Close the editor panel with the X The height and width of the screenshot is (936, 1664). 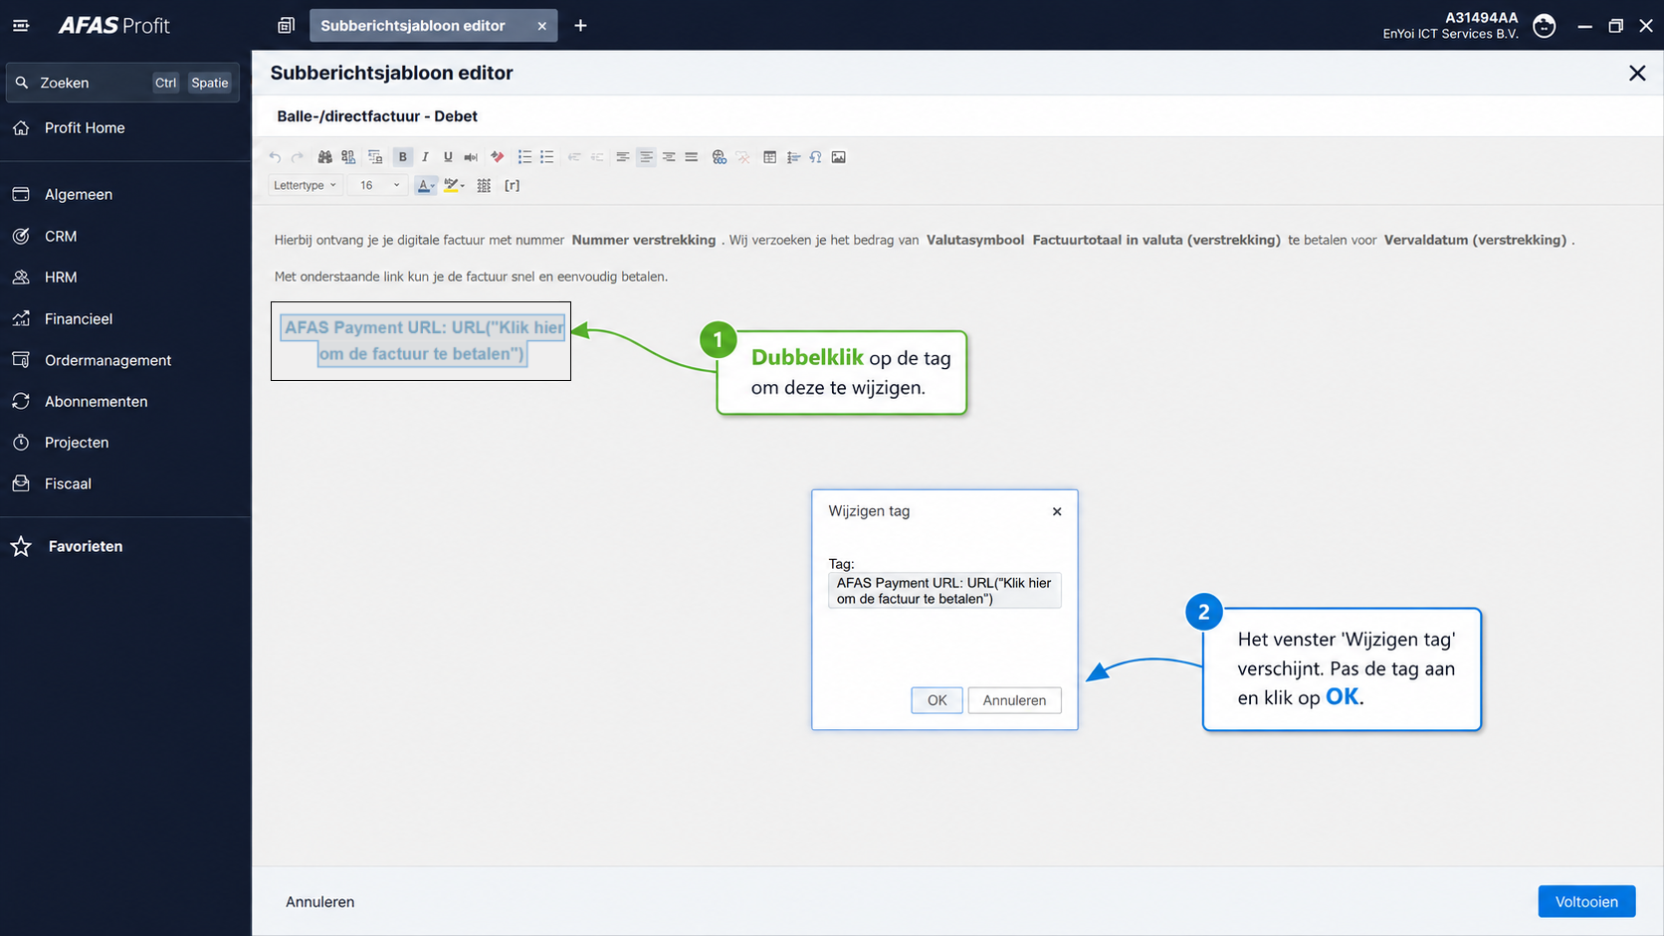pyautogui.click(x=1637, y=73)
